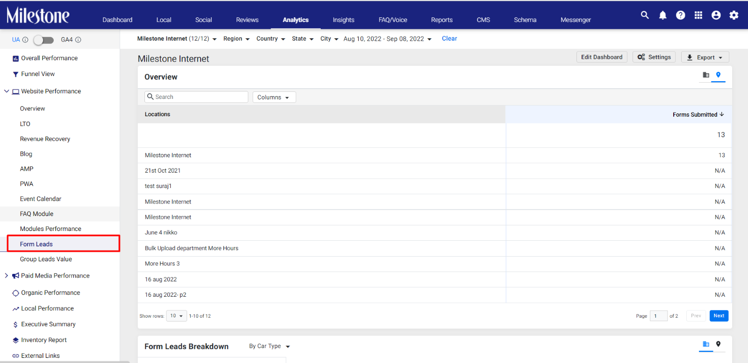Open FAQ Module in sidebar

pyautogui.click(x=36, y=214)
